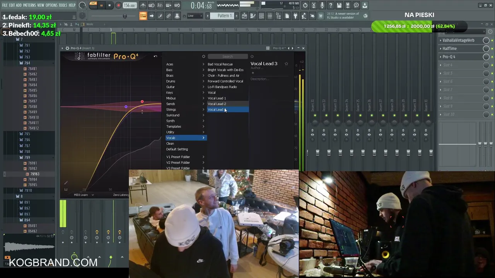Go to next preset arrow in Pro-Q 4 title bar
The height and width of the screenshot is (278, 495).
(x=292, y=48)
